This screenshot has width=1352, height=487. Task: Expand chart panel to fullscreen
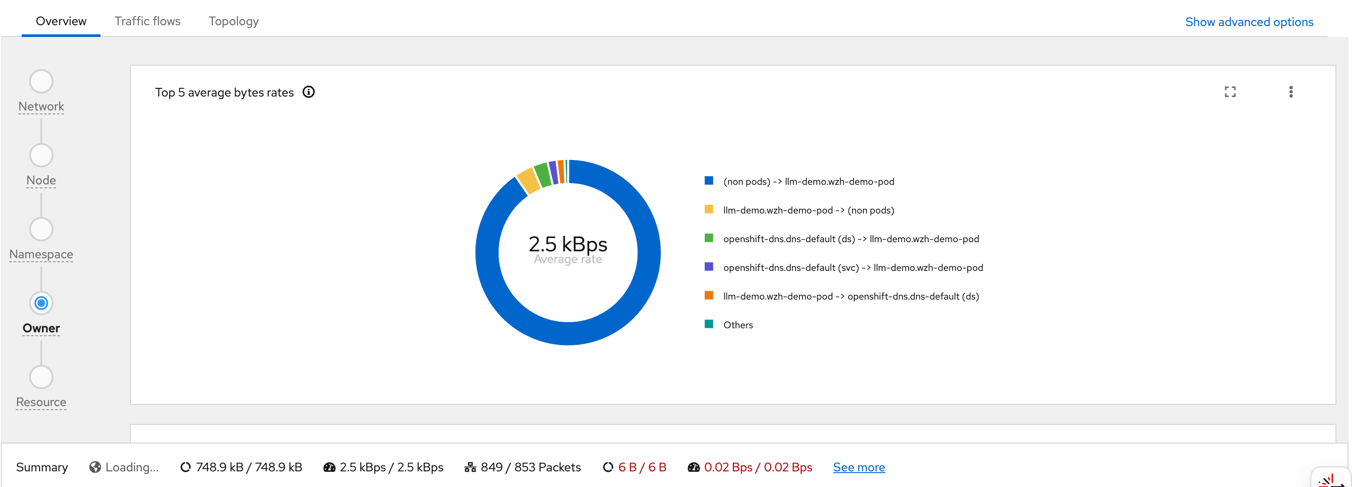click(1230, 92)
